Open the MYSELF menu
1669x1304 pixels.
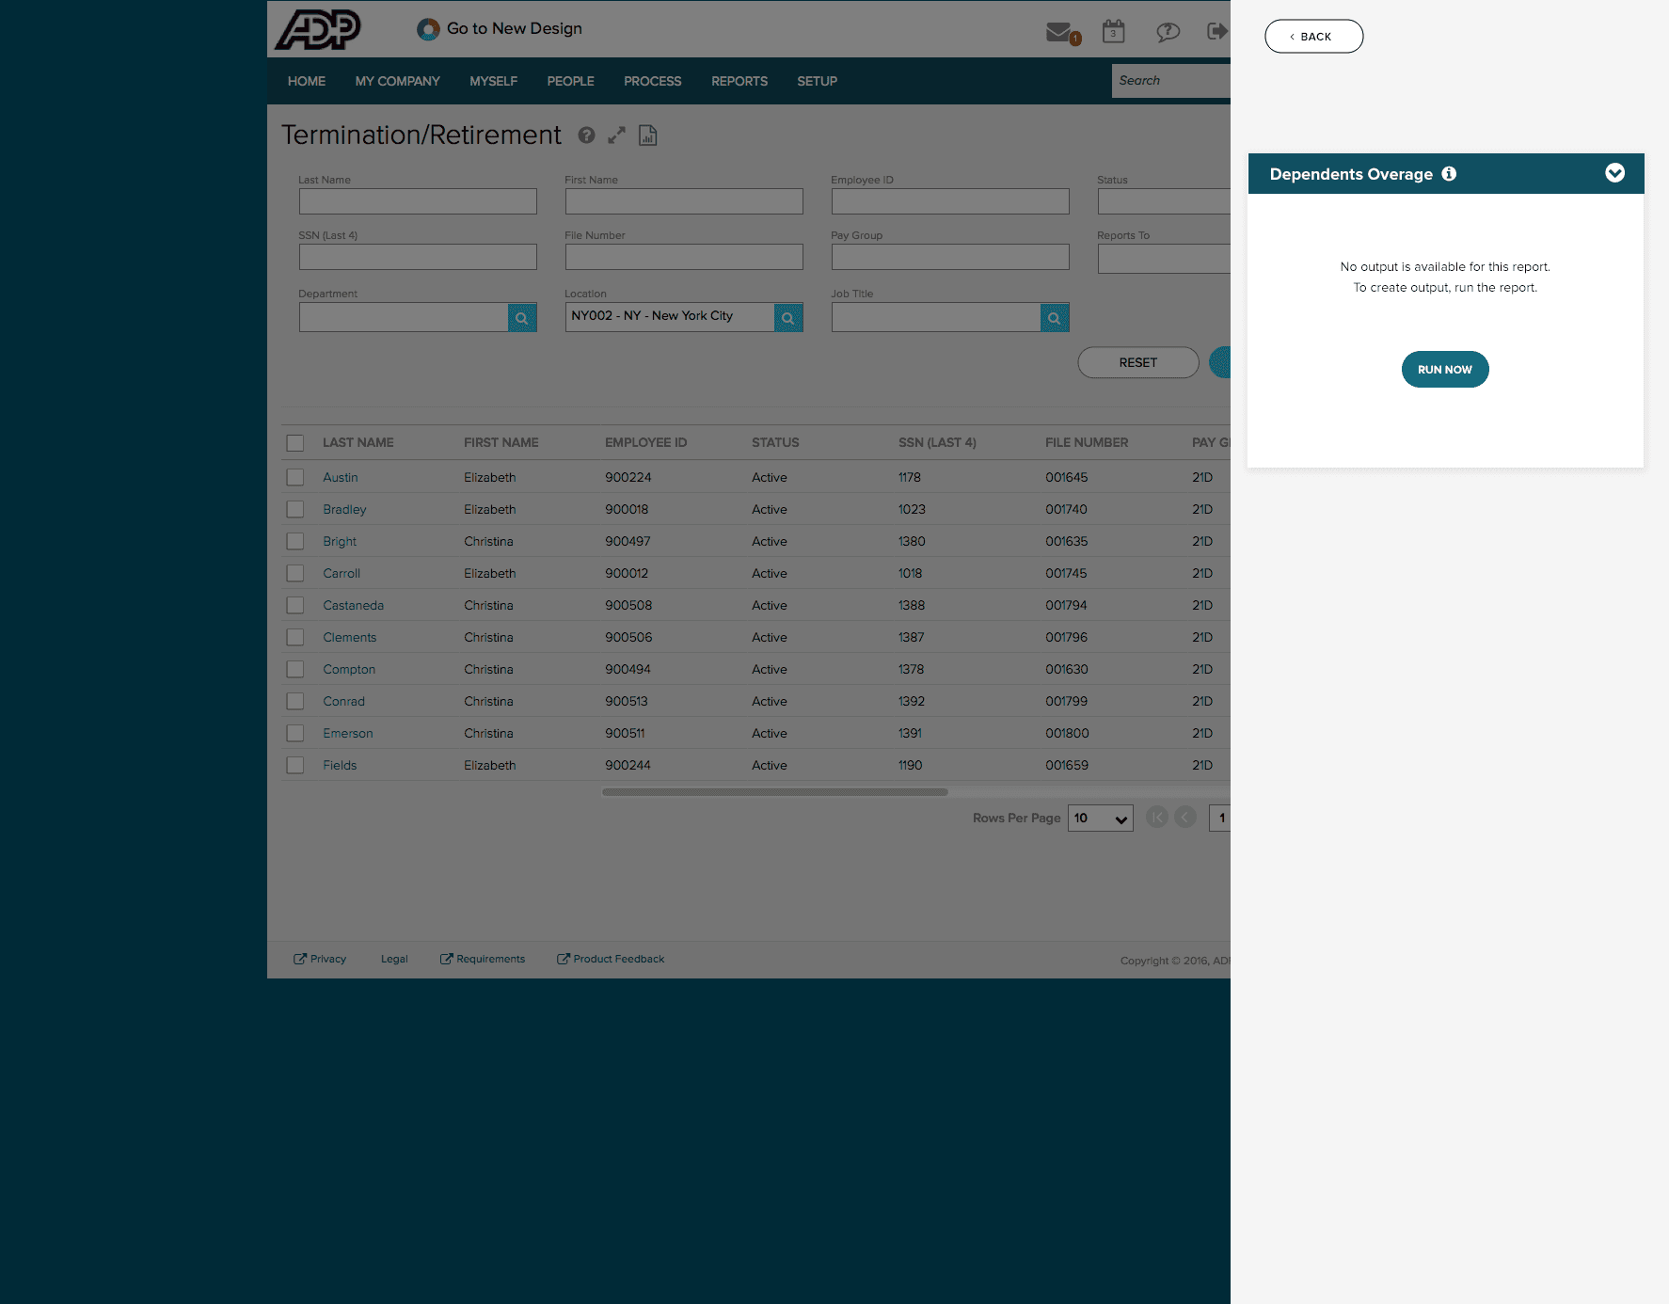pos(494,81)
